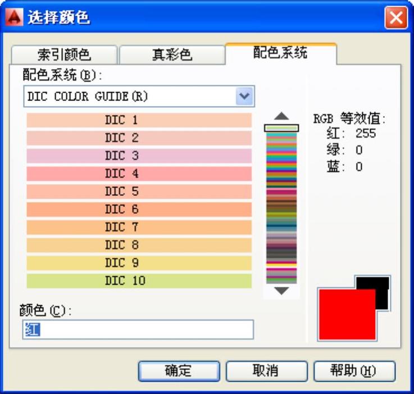This screenshot has width=414, height=394.
Task: Open help via the 帮助(H) button
Action: tap(354, 371)
